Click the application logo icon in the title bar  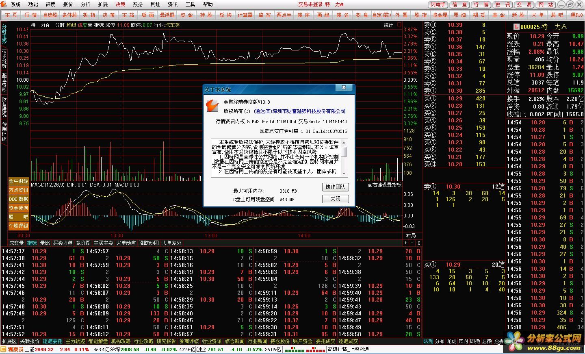[4, 4]
